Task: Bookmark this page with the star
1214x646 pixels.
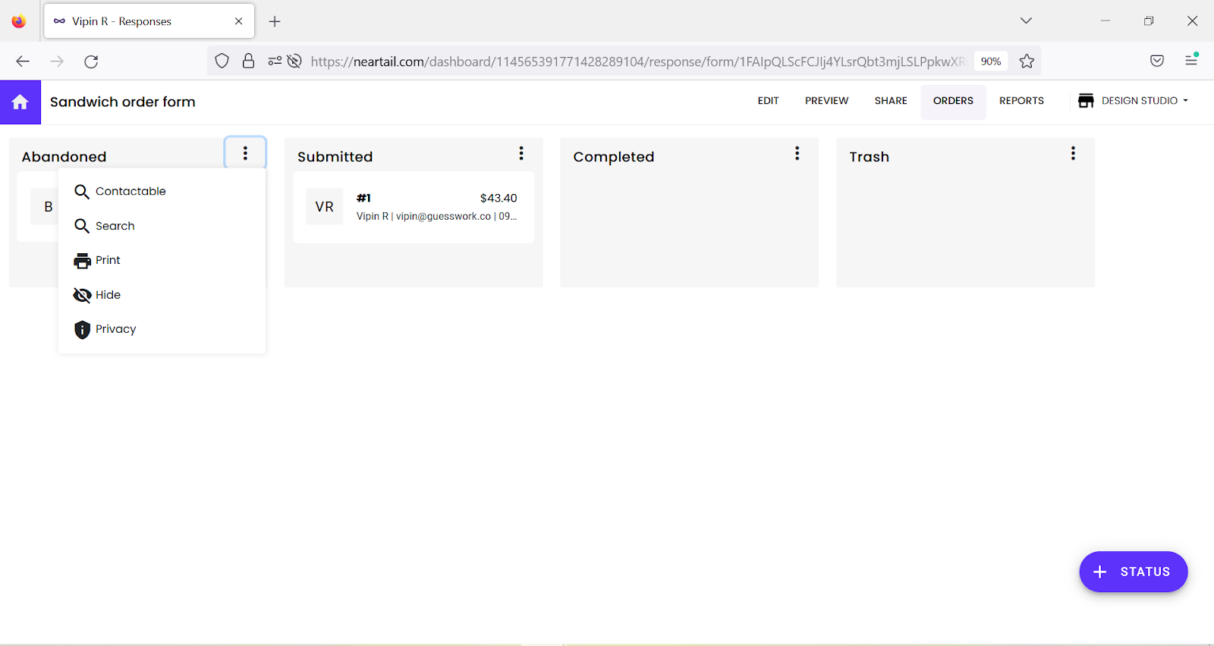Action: click(1027, 61)
